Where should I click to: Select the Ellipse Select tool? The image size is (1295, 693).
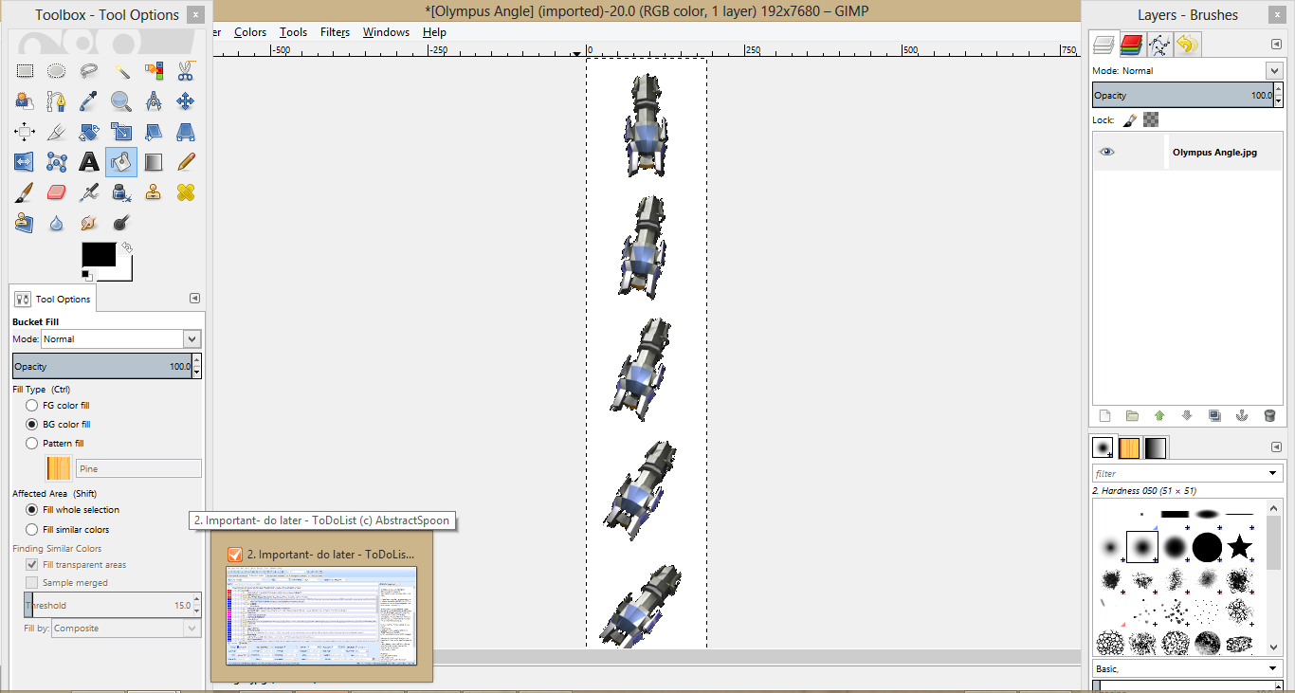click(57, 71)
